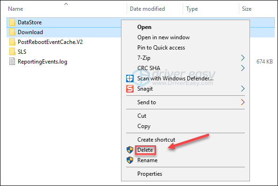
Task: Expand the Send to submenu arrow
Action: point(242,102)
